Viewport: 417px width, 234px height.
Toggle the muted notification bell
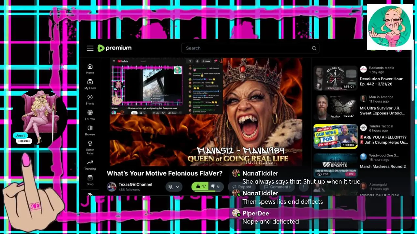[170, 187]
